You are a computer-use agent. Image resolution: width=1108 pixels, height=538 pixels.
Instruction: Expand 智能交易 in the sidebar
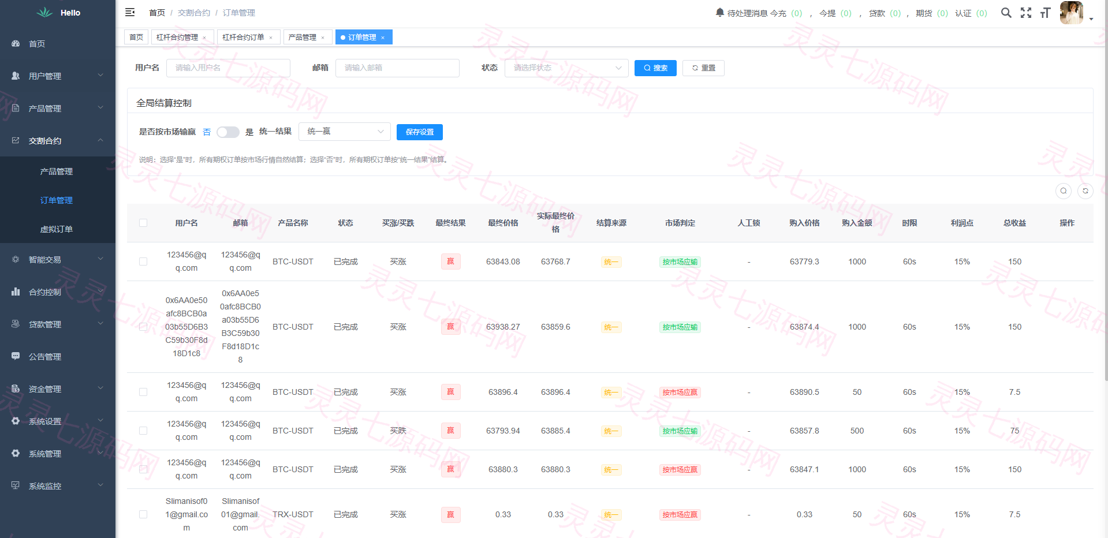(58, 260)
